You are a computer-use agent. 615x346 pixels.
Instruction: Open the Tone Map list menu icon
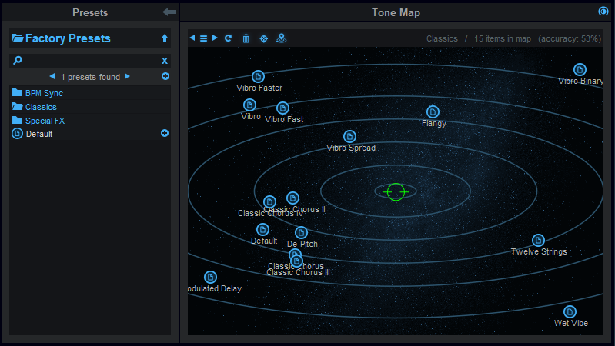(x=204, y=38)
